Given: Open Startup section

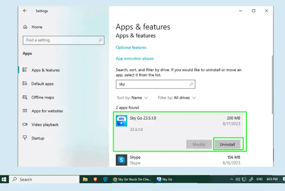Looking at the screenshot, I should point(37,138).
